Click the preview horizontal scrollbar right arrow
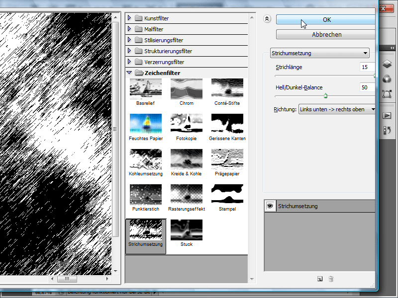 coord(107,279)
